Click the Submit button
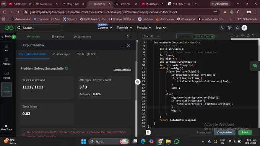260x146 pixels. click(x=245, y=132)
